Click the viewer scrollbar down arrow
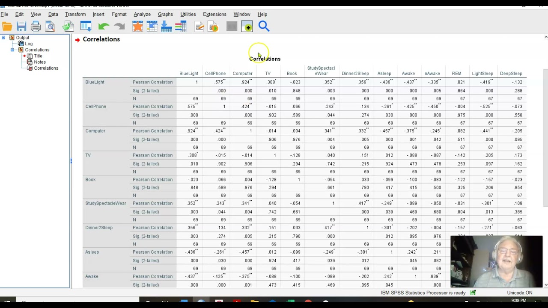The width and height of the screenshot is (548, 308). 545,285
